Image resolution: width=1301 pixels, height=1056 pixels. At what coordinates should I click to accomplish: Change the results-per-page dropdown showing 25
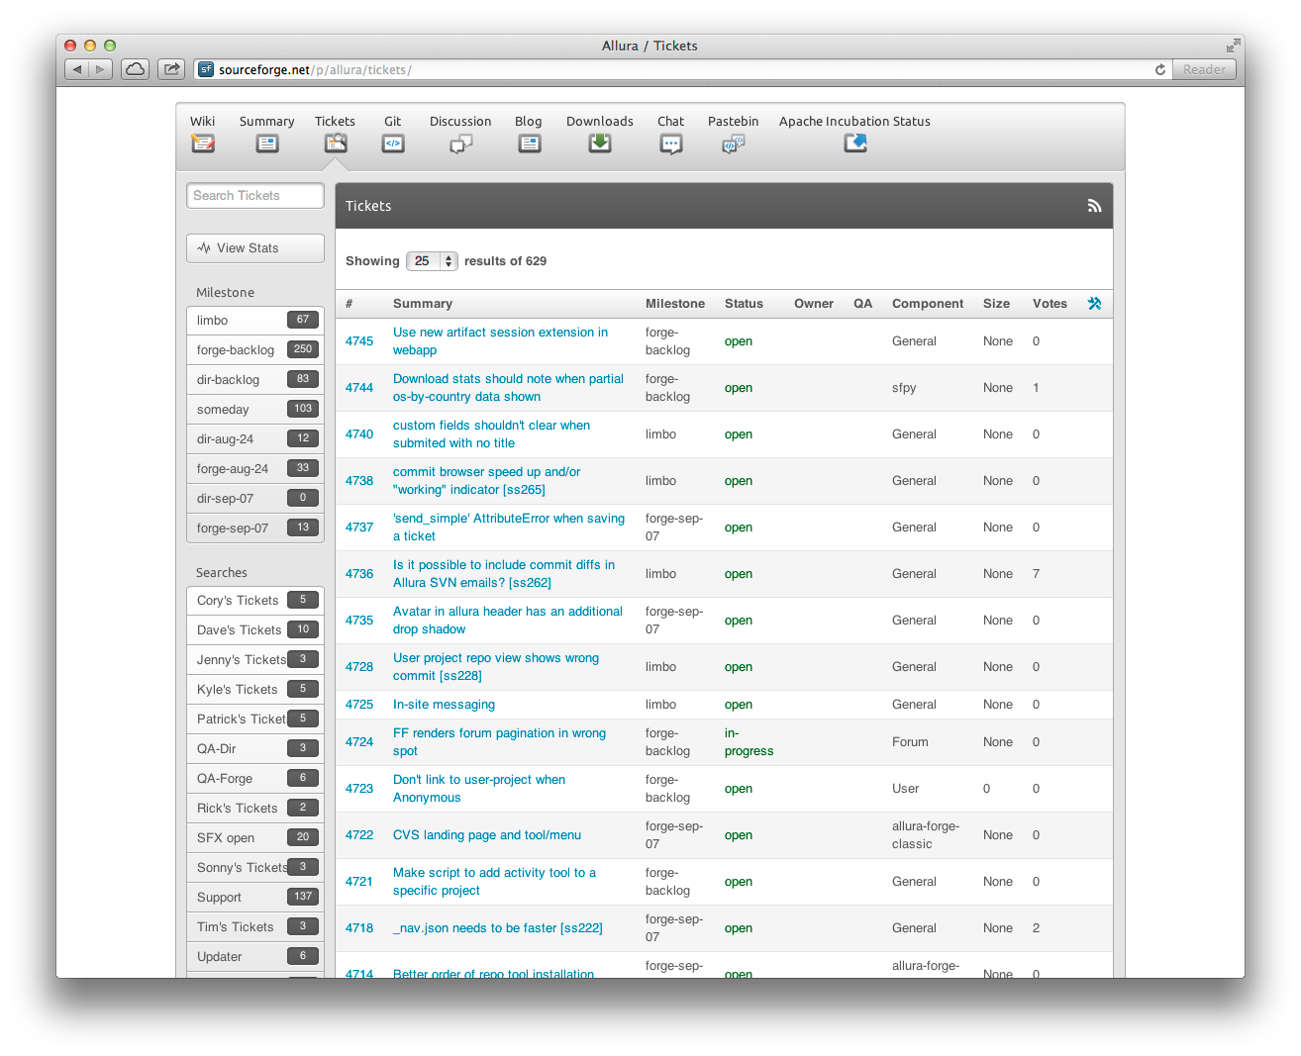(432, 261)
